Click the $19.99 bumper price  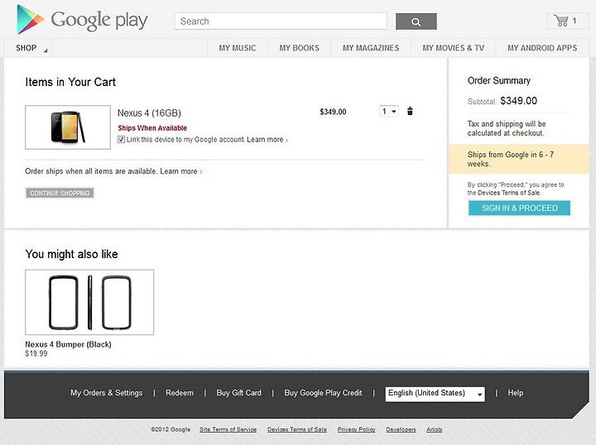point(36,353)
